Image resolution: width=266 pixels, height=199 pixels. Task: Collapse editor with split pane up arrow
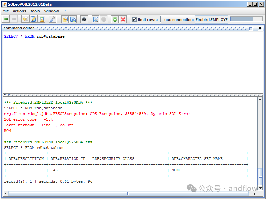[x=5, y=95]
